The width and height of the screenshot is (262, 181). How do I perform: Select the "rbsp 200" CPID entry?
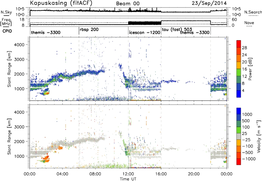click(89, 29)
